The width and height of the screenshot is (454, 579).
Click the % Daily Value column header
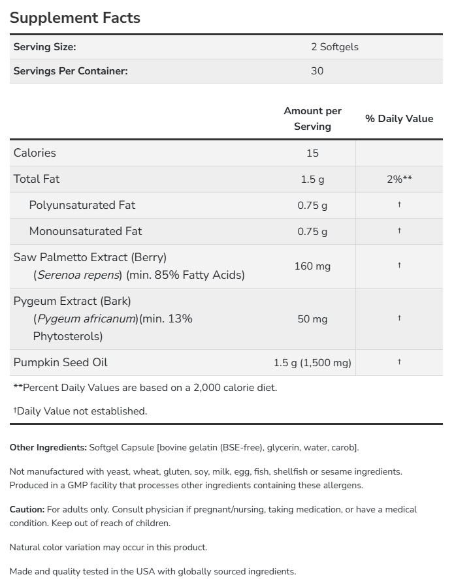pyautogui.click(x=399, y=119)
